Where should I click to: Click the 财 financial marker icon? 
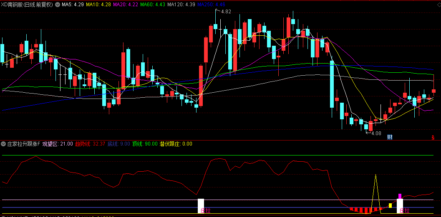(x=390, y=137)
